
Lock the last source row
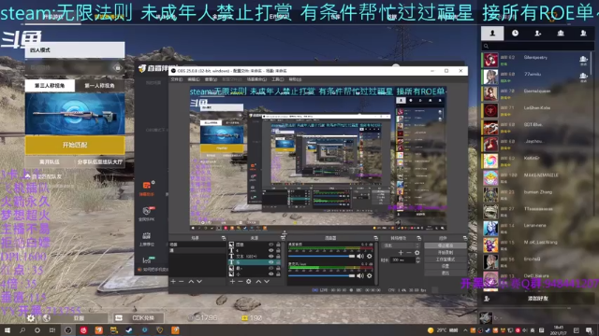tap(278, 273)
